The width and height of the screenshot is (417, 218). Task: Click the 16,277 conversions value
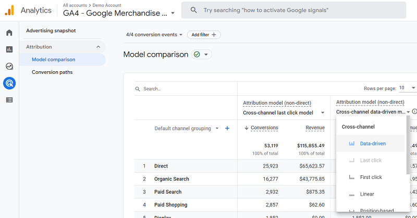tap(271, 179)
